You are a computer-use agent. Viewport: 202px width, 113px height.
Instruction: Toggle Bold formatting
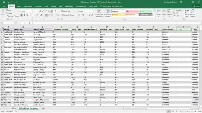21,15
